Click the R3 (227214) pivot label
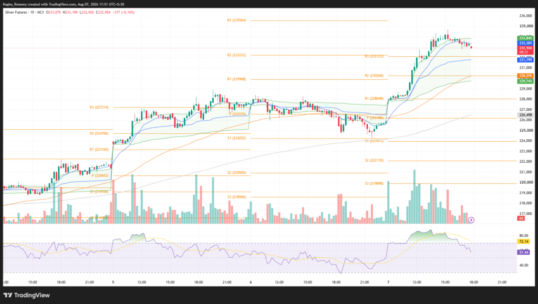The width and height of the screenshot is (538, 304). tap(99, 107)
